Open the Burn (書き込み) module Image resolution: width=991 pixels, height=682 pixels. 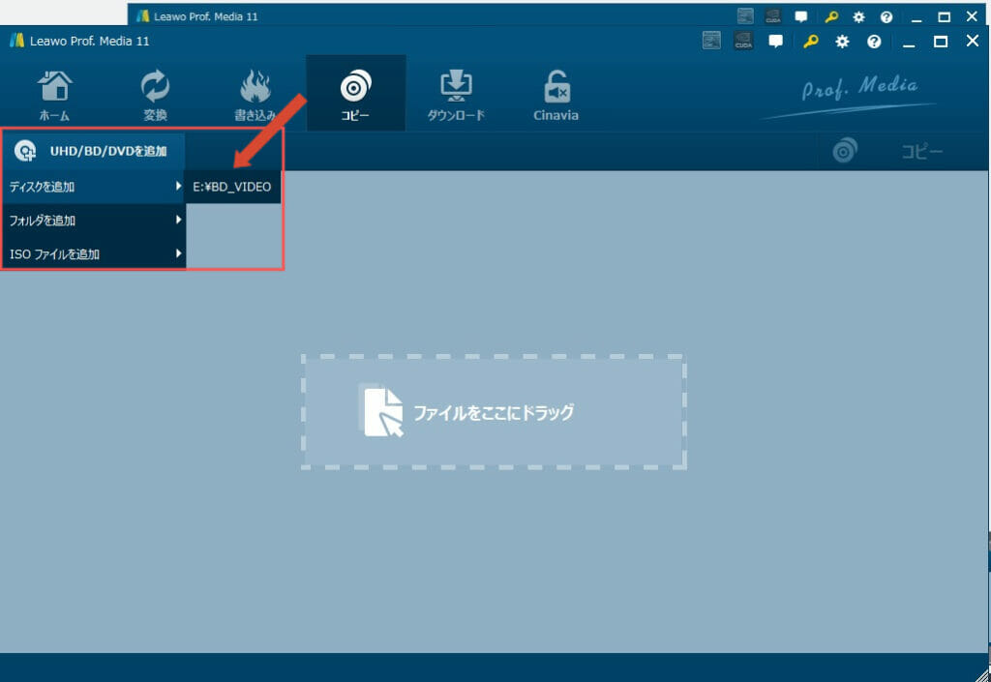tap(255, 94)
